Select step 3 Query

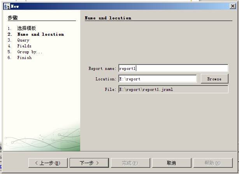coord(23,40)
